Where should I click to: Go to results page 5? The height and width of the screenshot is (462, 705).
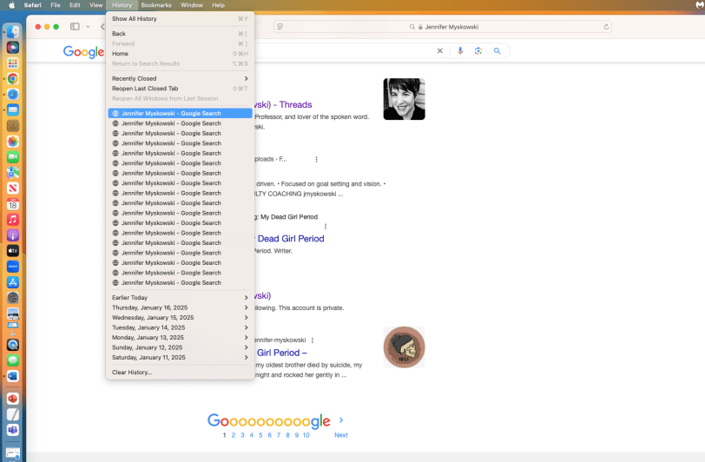point(260,435)
